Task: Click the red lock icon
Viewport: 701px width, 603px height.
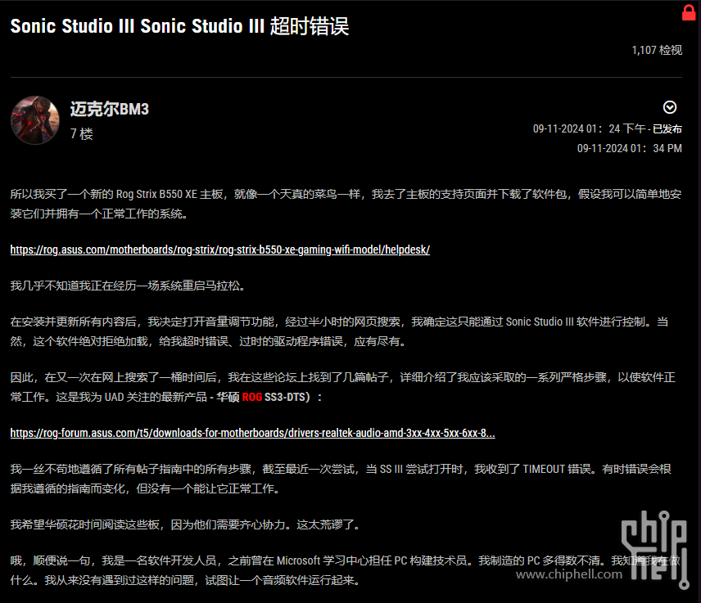Action: (x=689, y=13)
